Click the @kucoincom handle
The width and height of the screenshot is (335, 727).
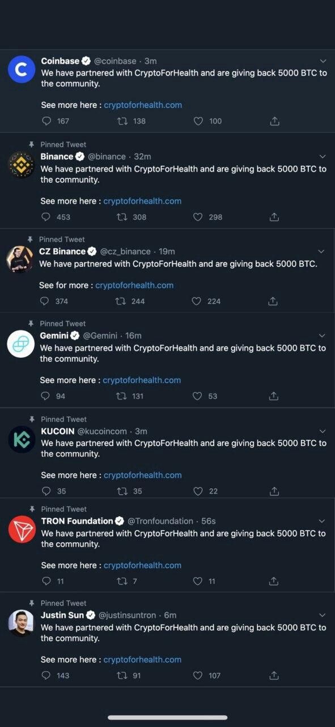pyautogui.click(x=104, y=431)
